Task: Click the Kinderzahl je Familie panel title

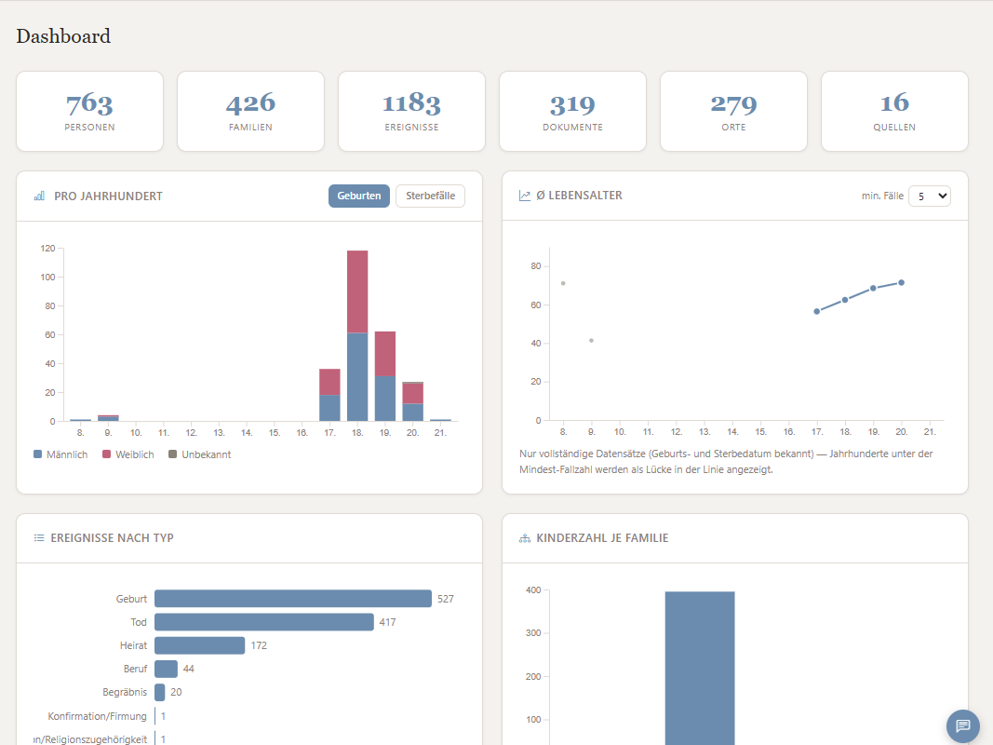Action: coord(602,538)
